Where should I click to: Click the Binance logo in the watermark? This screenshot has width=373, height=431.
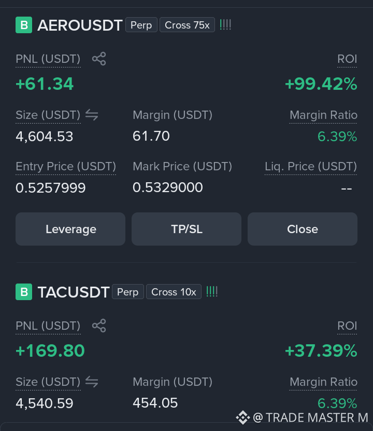point(243,417)
